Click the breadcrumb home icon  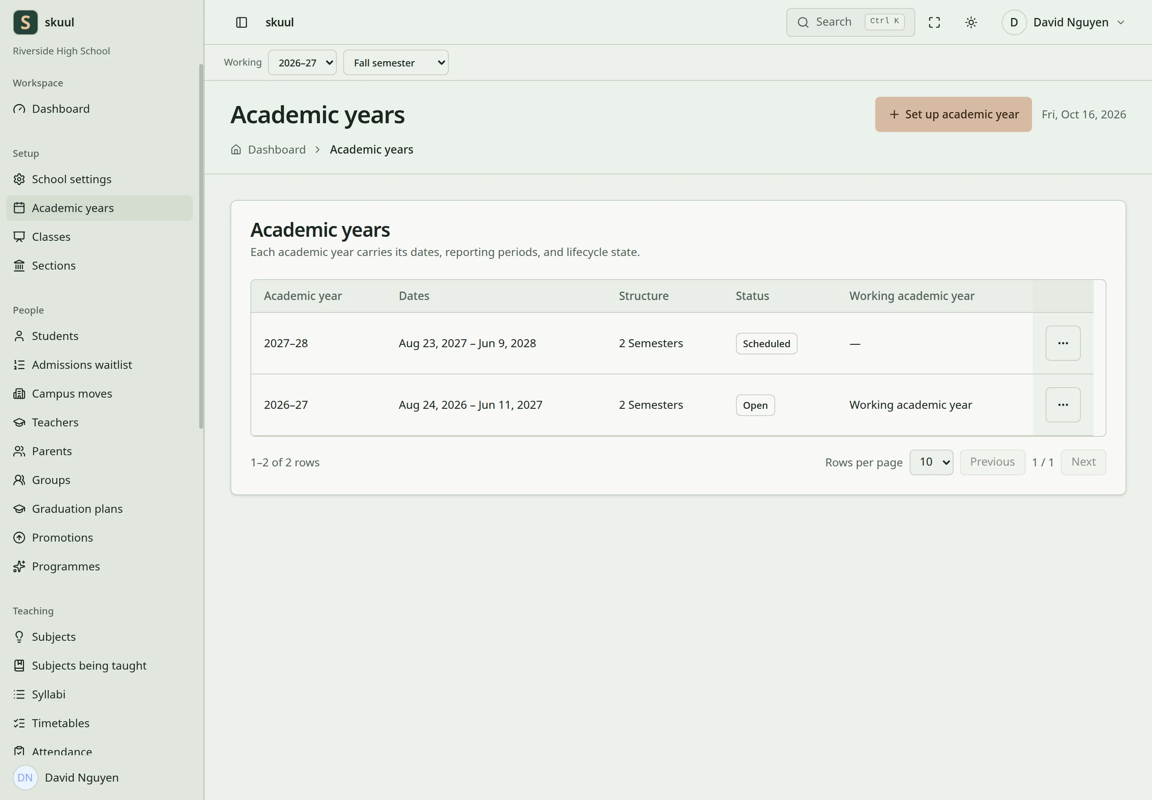pyautogui.click(x=236, y=149)
